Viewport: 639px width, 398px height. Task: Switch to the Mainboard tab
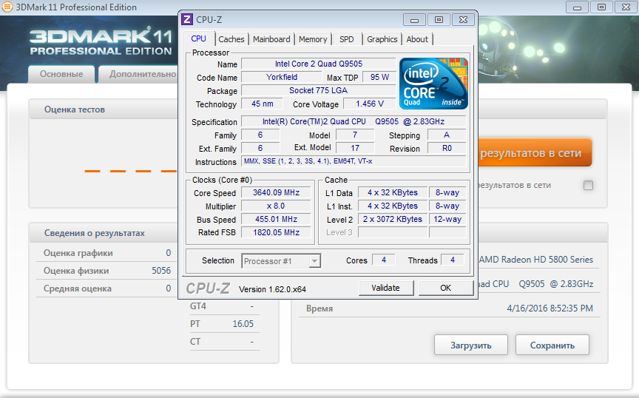(x=271, y=39)
